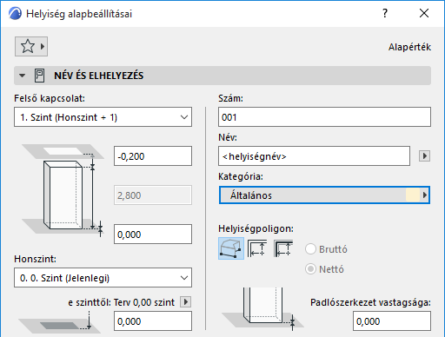Screen dimensions: 445x337
Task: Click the Név field with <helyiségnév>
Action: (314, 156)
